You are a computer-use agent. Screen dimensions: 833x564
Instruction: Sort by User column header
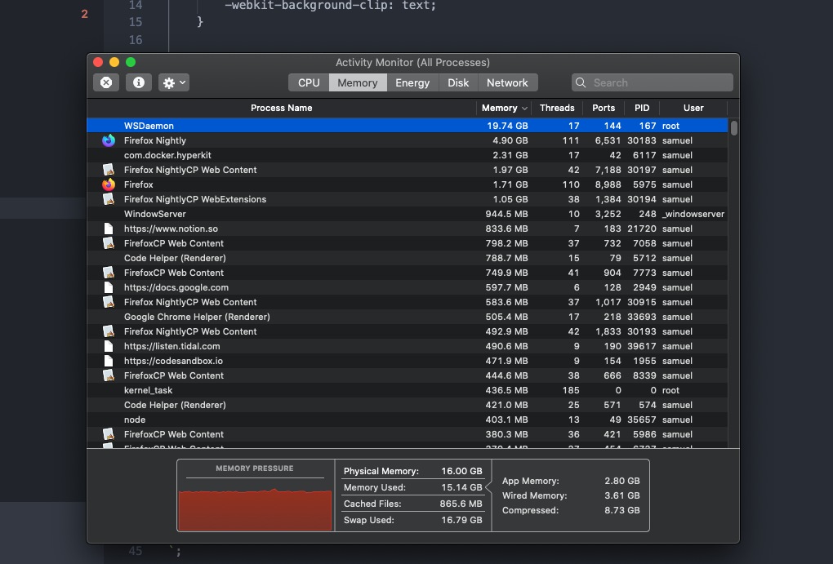[x=693, y=108]
